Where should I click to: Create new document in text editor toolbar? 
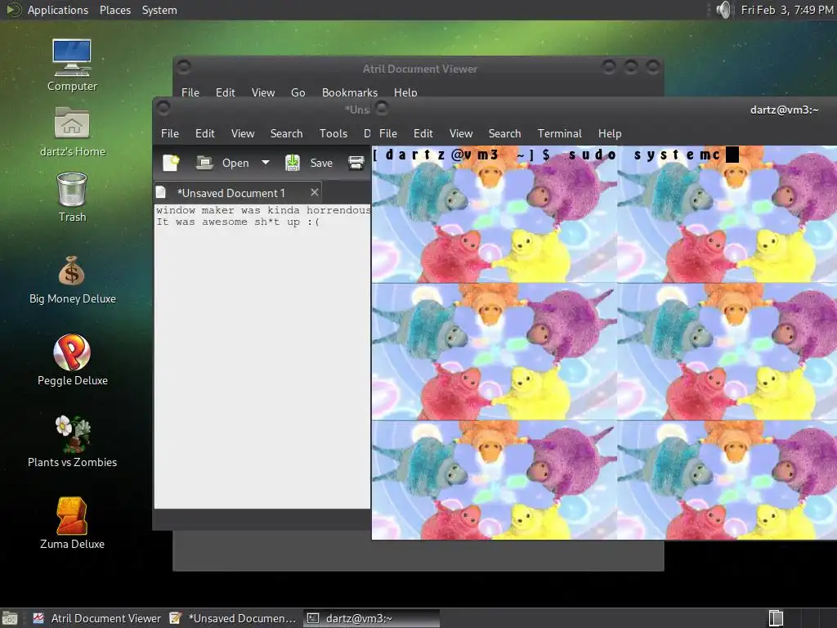[171, 163]
